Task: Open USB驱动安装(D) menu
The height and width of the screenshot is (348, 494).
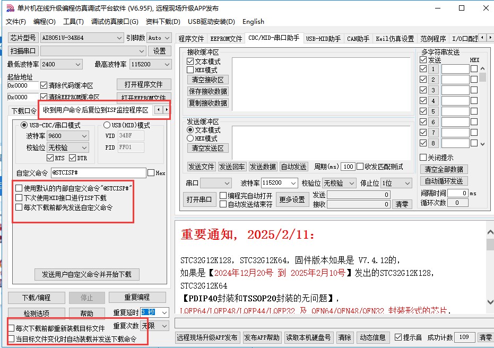Action: point(211,22)
